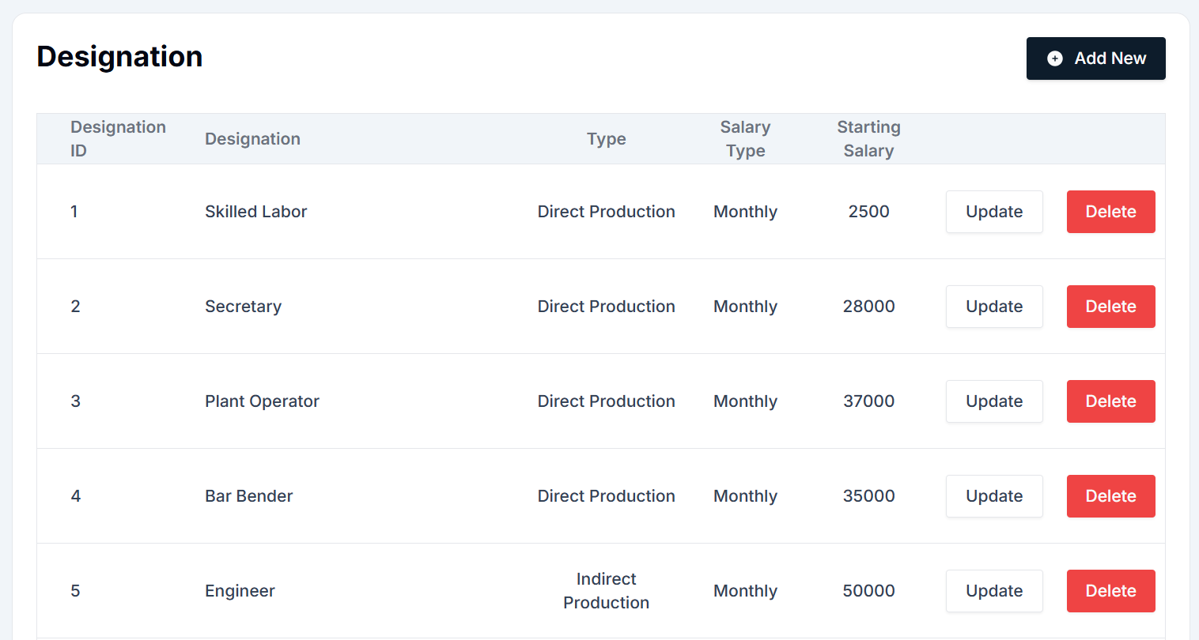Delete the Engineer designation
The image size is (1199, 640).
[1110, 590]
